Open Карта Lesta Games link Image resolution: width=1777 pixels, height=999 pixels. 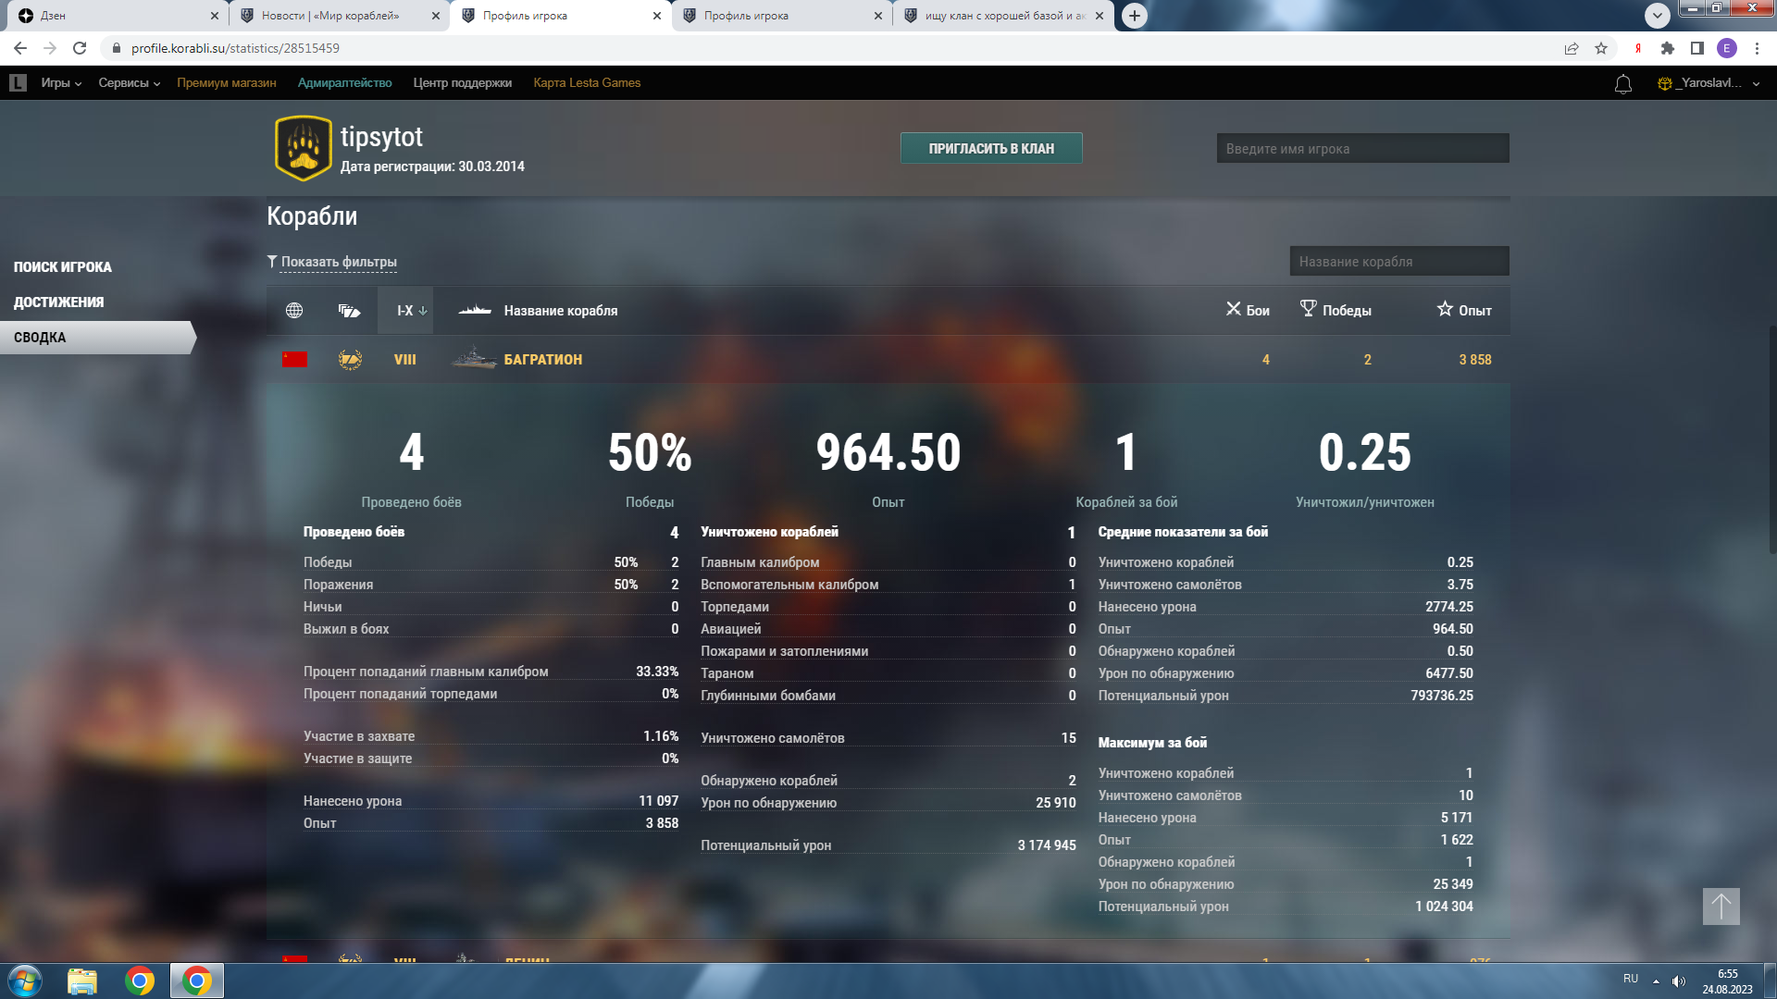(587, 83)
